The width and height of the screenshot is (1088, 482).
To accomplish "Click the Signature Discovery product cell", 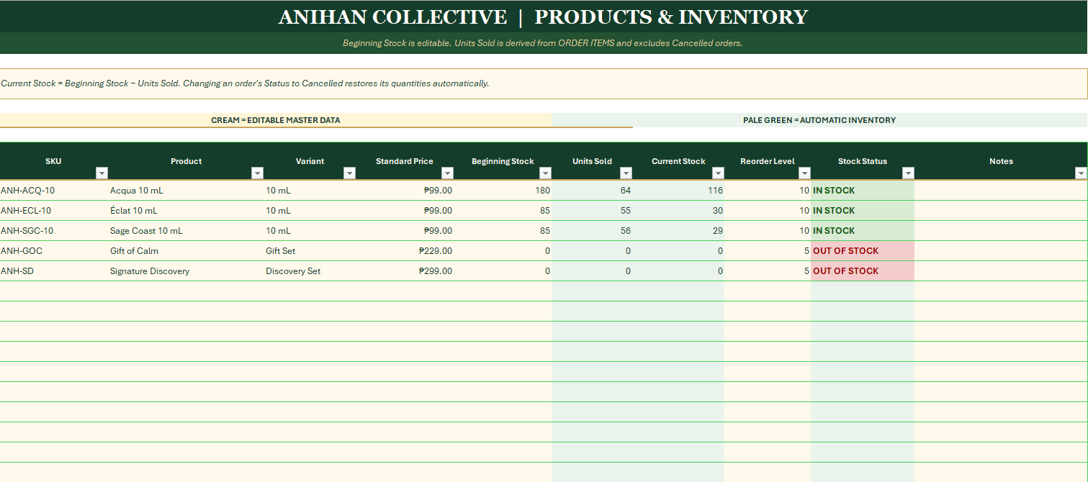I will [186, 271].
